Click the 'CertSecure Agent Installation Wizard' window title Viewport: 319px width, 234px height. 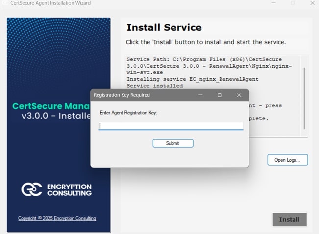[x=50, y=3]
